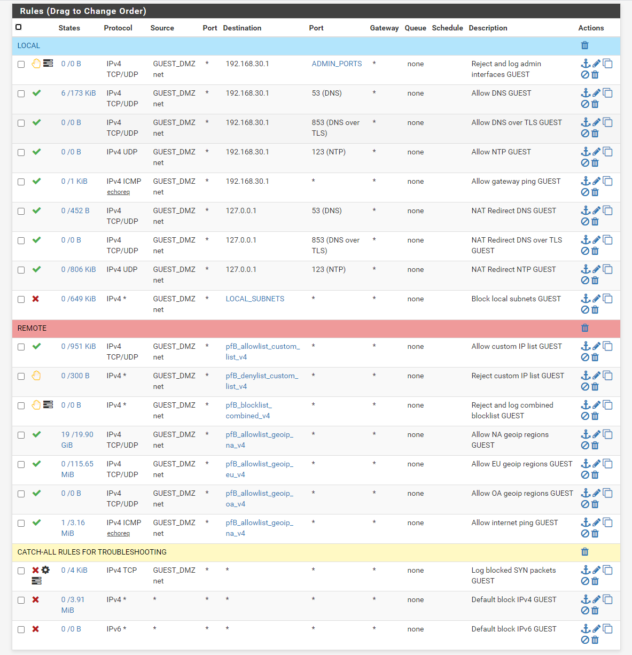632x655 pixels.
Task: Open the pfB_allowlist_geoip_eu_v4 alias
Action: [259, 469]
